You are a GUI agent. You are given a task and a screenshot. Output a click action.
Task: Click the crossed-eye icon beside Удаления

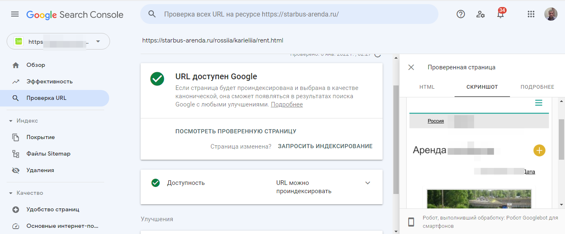point(16,170)
